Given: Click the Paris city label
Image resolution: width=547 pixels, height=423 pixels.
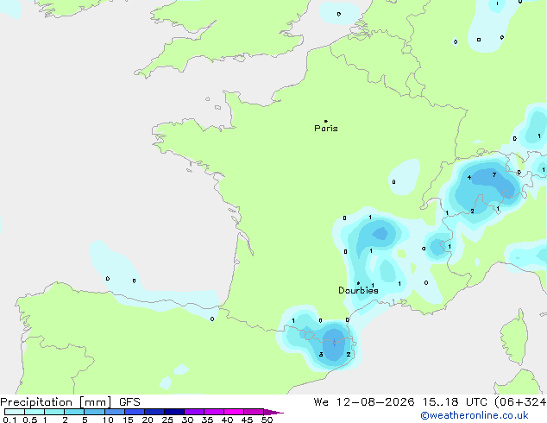Looking at the screenshot, I should click(326, 129).
